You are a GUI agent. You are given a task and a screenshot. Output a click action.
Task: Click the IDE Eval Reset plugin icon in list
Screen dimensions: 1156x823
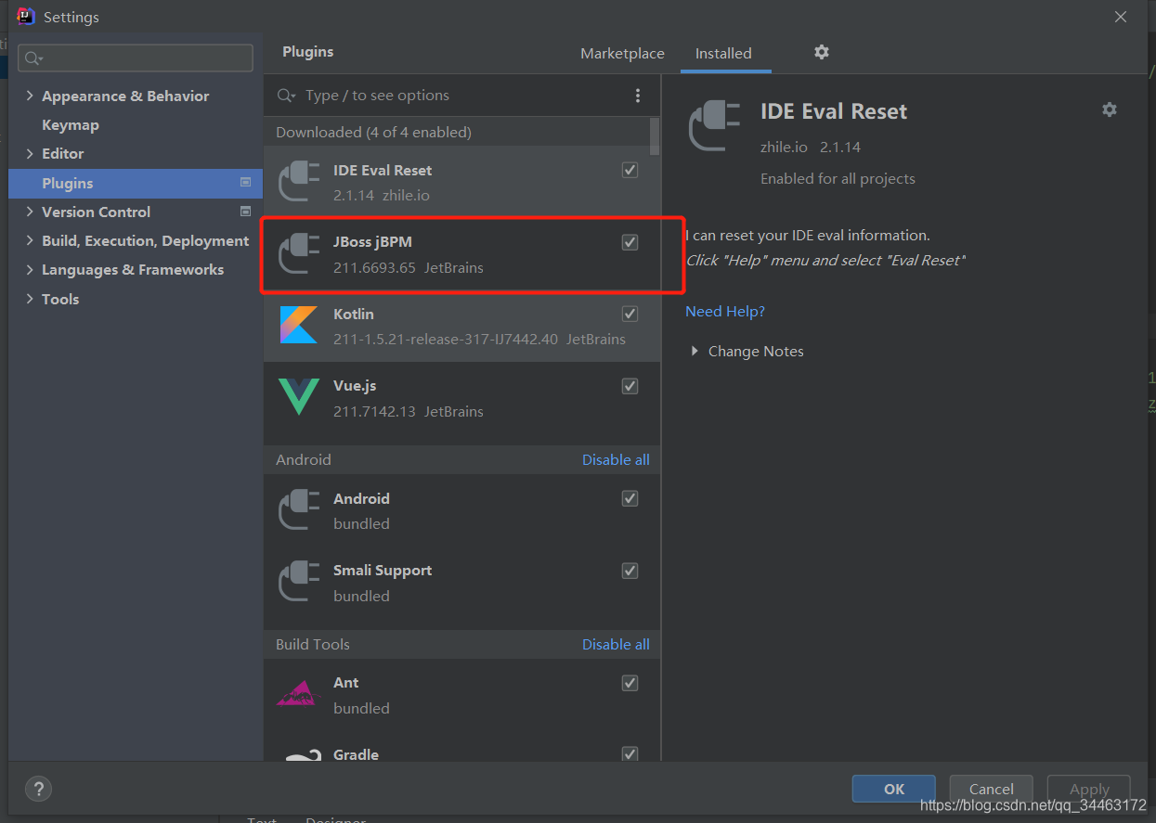(299, 182)
